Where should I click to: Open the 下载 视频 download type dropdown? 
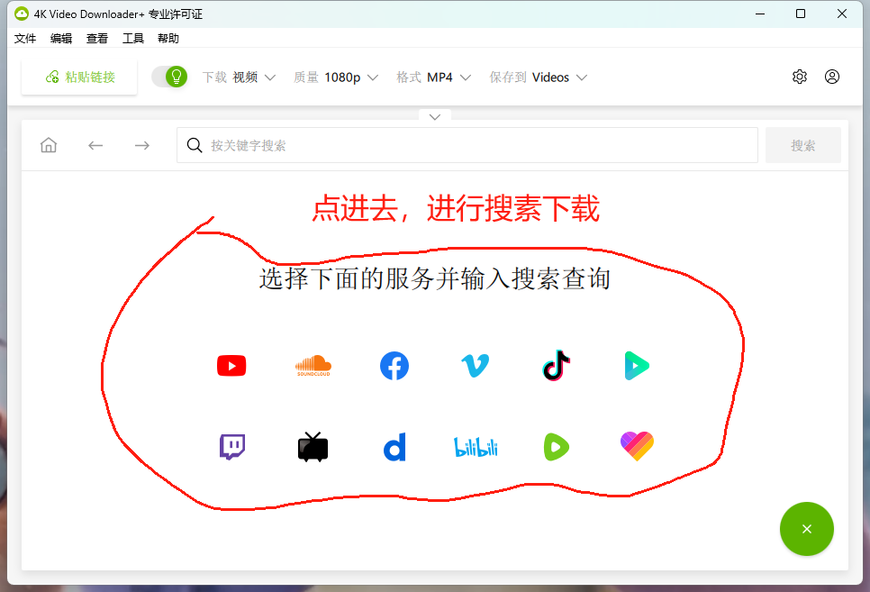239,77
